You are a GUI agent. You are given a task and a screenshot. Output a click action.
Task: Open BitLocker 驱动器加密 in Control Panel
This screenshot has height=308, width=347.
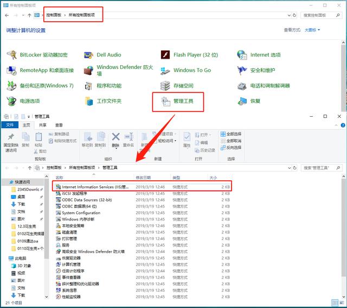(37, 55)
